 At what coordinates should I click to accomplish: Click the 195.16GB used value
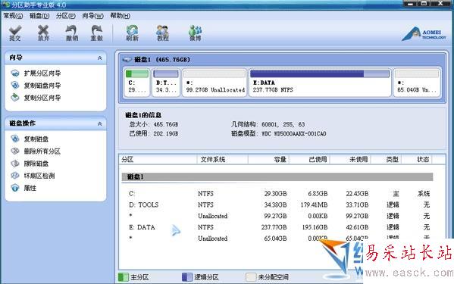click(x=315, y=227)
